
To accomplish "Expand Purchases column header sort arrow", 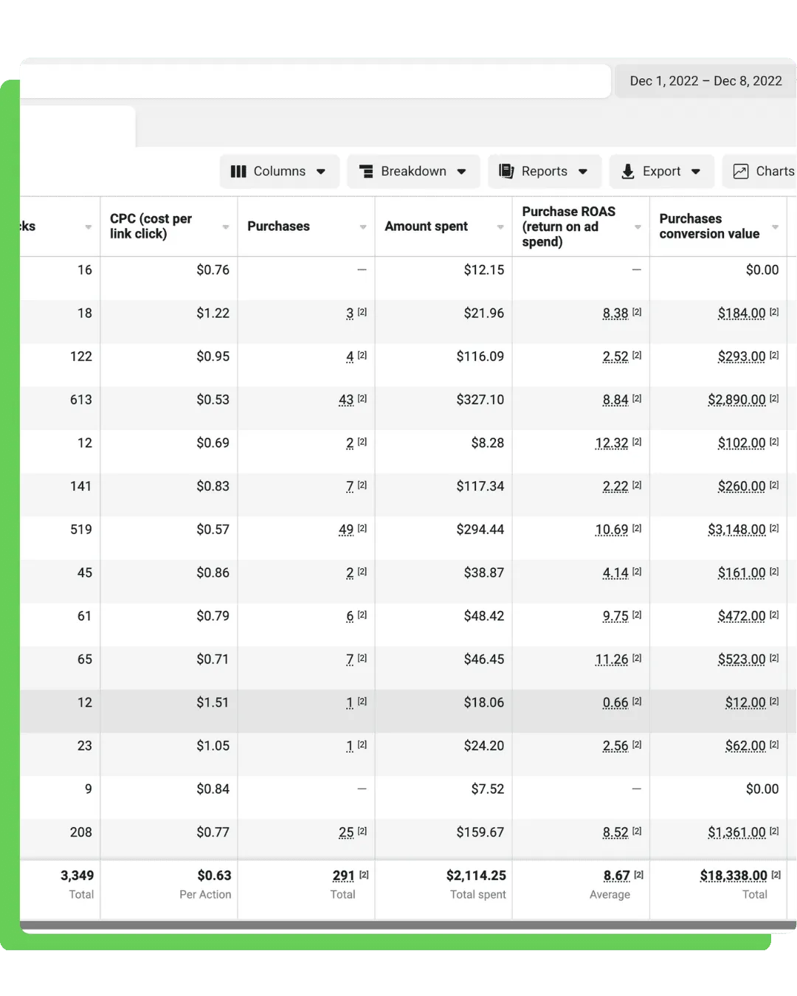I will (363, 227).
